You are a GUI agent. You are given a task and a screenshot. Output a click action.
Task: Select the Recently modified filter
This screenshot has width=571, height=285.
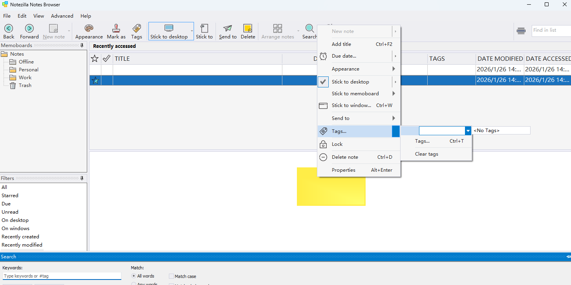point(22,245)
